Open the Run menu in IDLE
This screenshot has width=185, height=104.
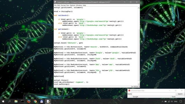click(68, 5)
